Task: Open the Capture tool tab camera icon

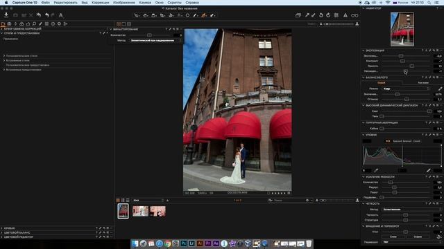Action: 9,24
